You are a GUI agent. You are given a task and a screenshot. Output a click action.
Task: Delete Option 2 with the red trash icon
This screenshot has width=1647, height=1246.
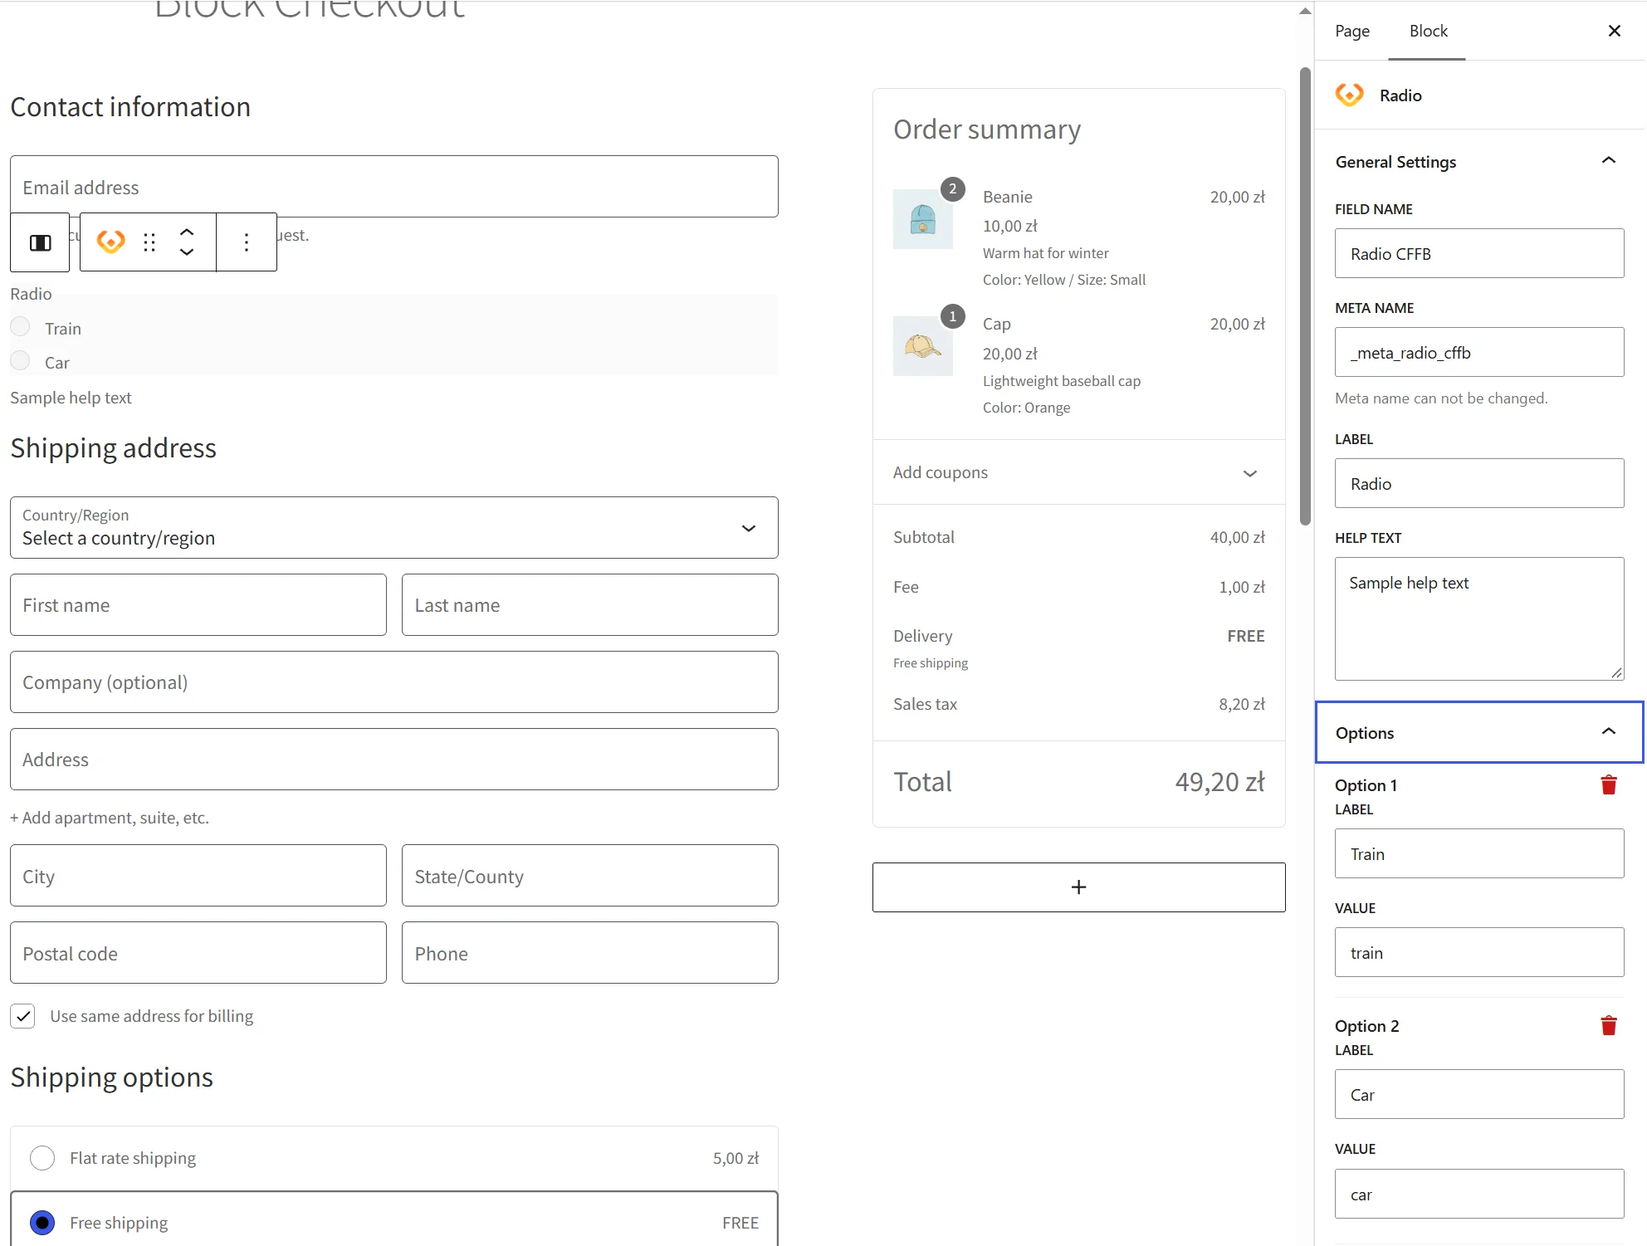click(1608, 1026)
